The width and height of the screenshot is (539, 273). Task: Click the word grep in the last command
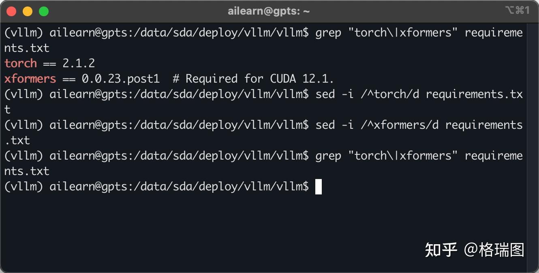328,156
